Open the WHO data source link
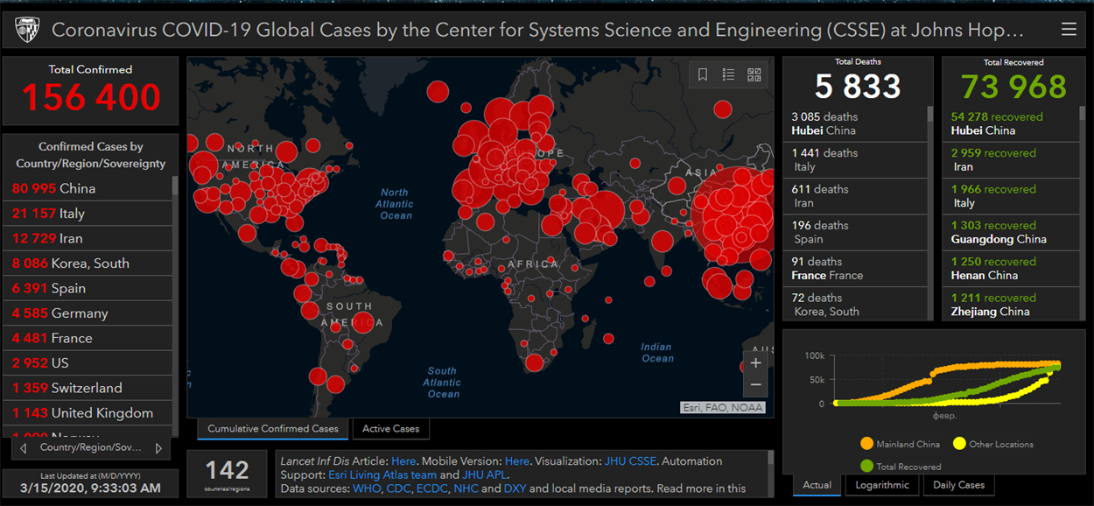Screen dimensions: 1094x506 [x=367, y=489]
